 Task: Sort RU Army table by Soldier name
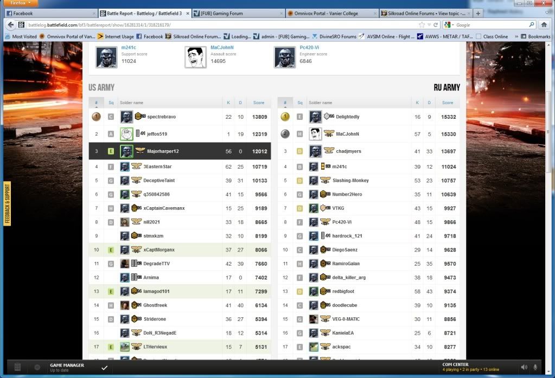320,102
